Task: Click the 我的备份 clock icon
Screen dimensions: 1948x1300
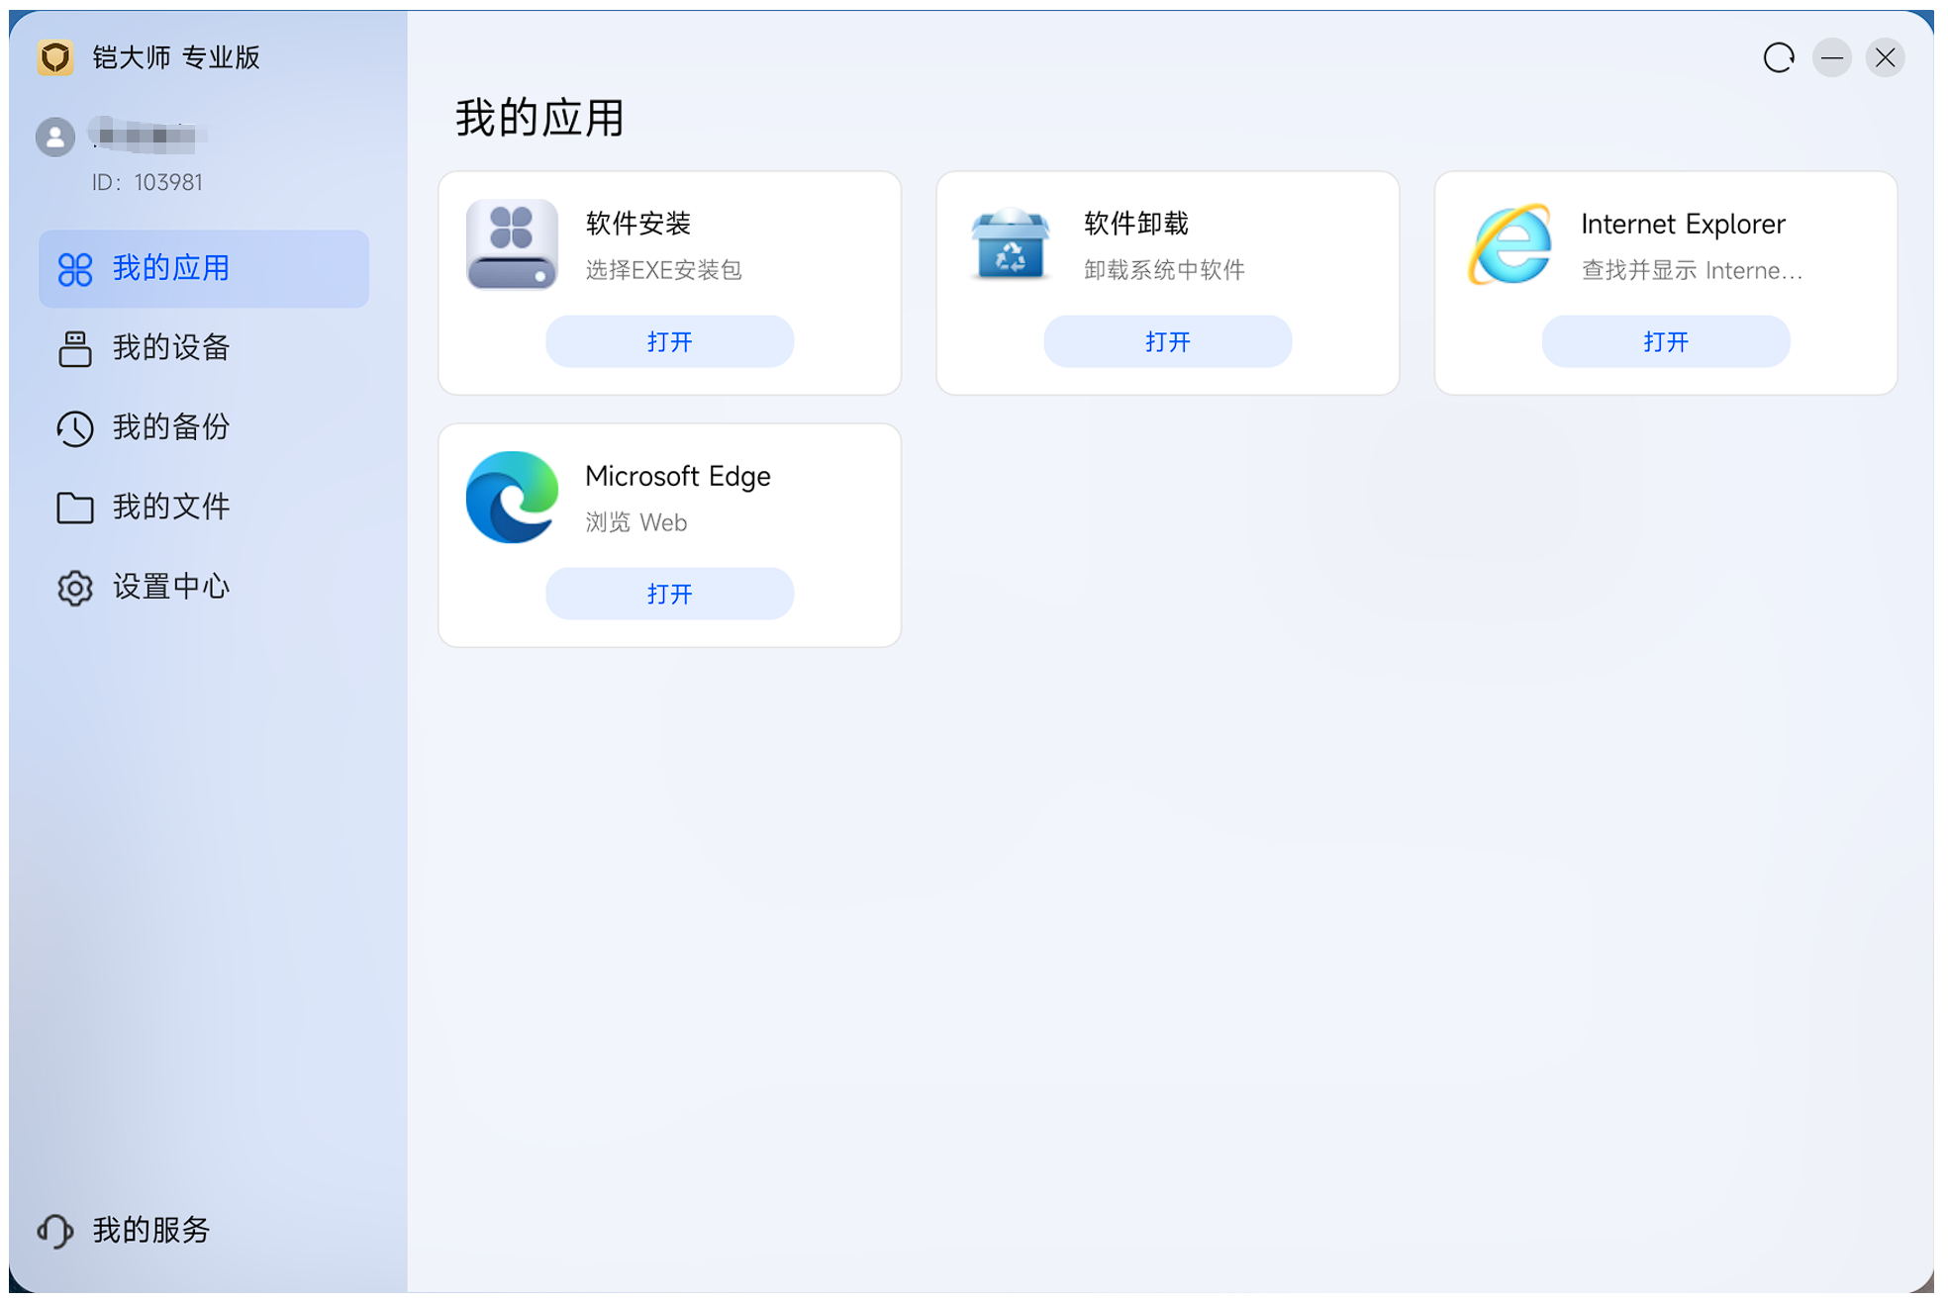Action: [x=75, y=428]
